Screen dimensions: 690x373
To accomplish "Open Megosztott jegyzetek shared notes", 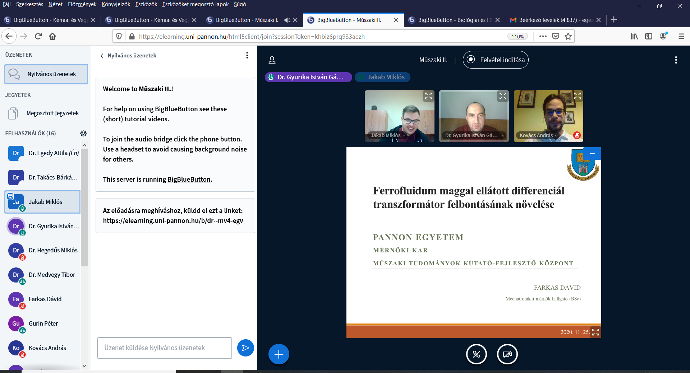I will [x=52, y=113].
